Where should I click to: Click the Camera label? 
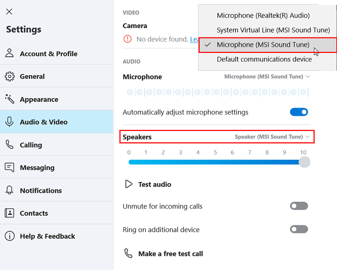point(135,26)
